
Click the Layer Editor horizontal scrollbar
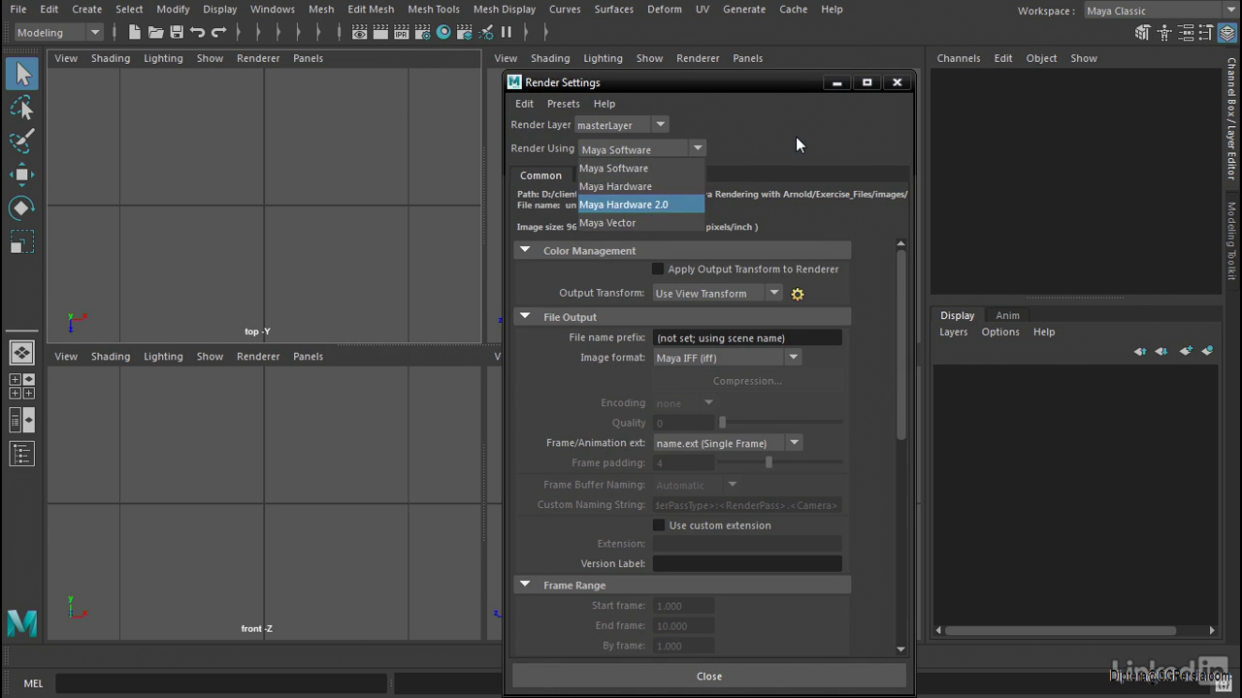[1062, 630]
